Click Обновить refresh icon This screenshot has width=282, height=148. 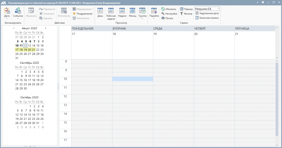pyautogui.click(x=163, y=9)
